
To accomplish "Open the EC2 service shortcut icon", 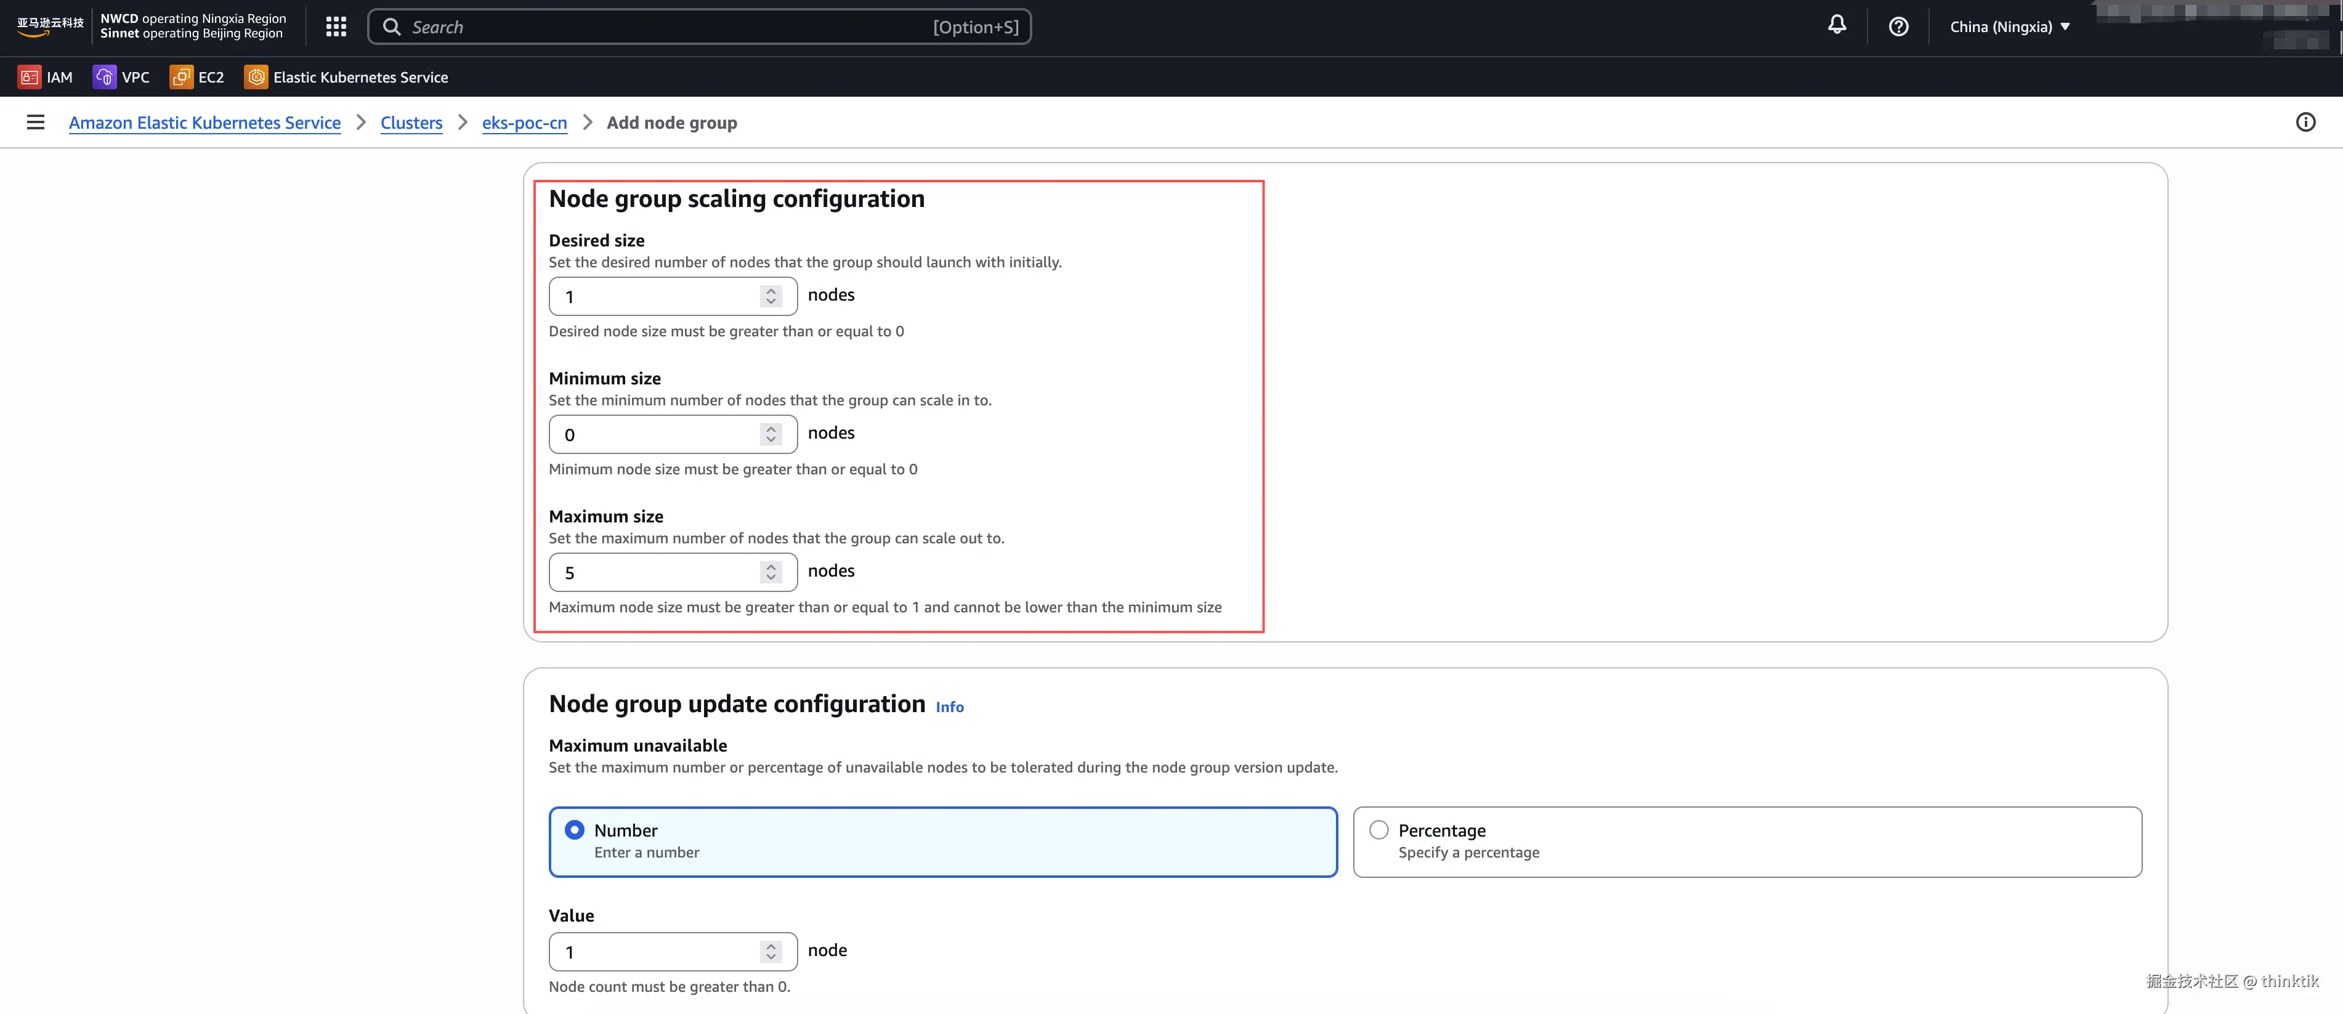I will tap(181, 77).
